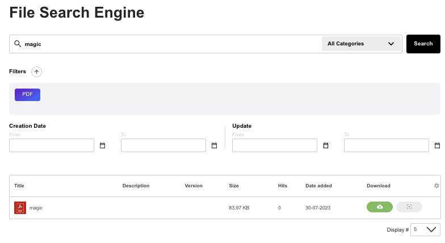Image resolution: width=445 pixels, height=243 pixels.
Task: Preview the magic file
Action: coord(409,207)
